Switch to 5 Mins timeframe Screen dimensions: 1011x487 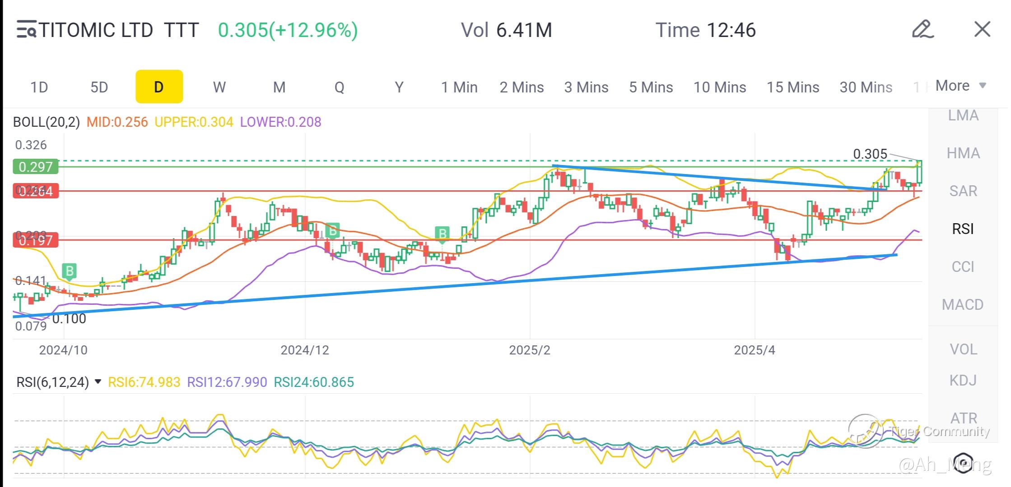coord(651,87)
